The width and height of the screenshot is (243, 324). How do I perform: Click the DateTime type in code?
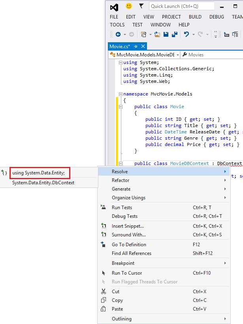[x=175, y=132]
